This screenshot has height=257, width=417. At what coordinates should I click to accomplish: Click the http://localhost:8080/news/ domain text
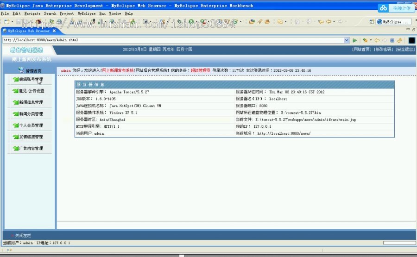(284, 133)
